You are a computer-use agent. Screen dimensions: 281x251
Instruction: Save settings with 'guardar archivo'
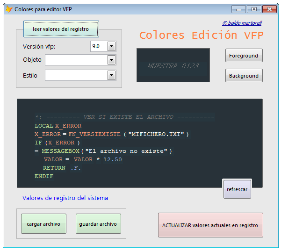coord(98,224)
